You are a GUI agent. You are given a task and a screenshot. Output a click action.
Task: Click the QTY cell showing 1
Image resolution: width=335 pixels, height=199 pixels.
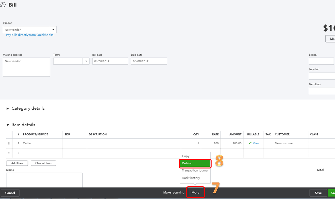[191, 143]
